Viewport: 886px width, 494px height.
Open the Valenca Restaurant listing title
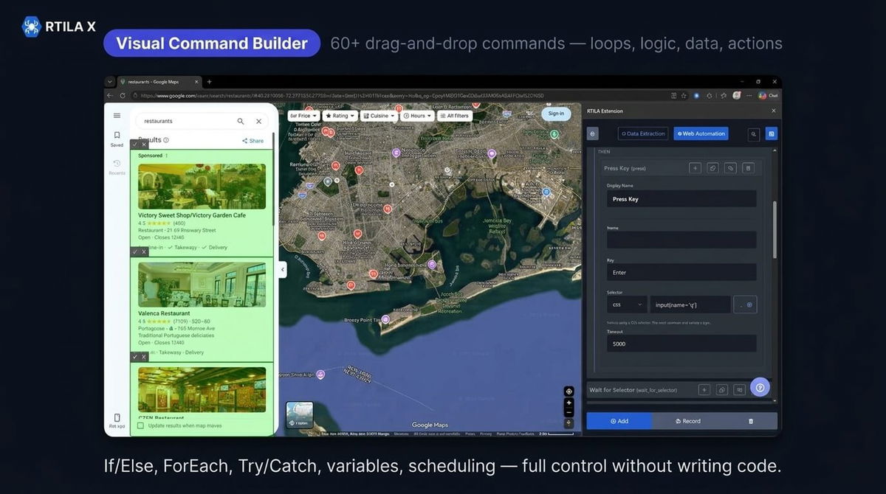pyautogui.click(x=164, y=313)
